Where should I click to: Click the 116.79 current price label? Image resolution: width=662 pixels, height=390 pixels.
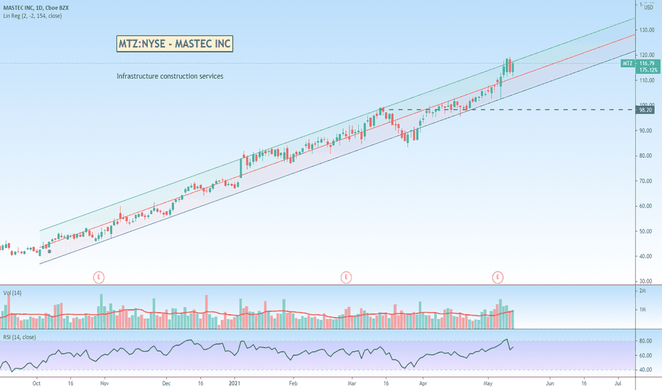648,63
